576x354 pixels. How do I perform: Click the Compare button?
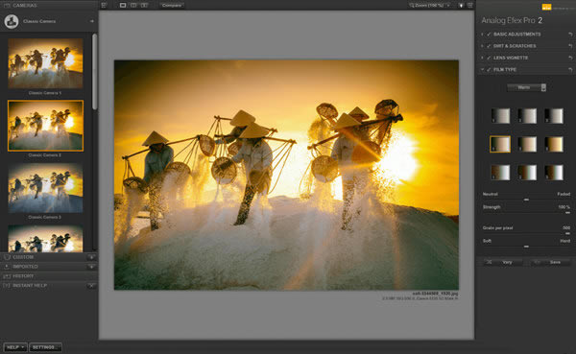[x=172, y=5]
